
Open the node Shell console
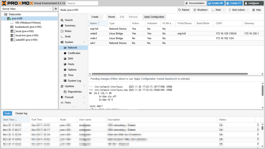(x=67, y=37)
